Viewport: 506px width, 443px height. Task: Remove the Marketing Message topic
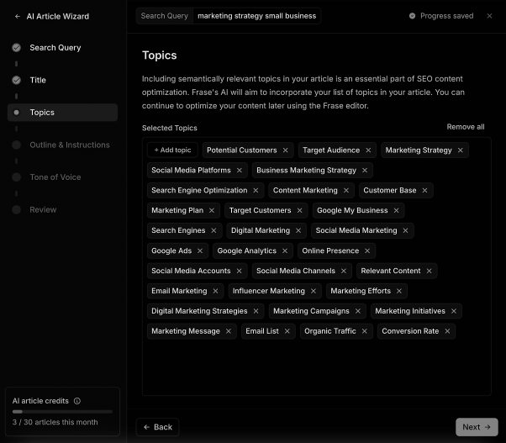pyautogui.click(x=228, y=331)
